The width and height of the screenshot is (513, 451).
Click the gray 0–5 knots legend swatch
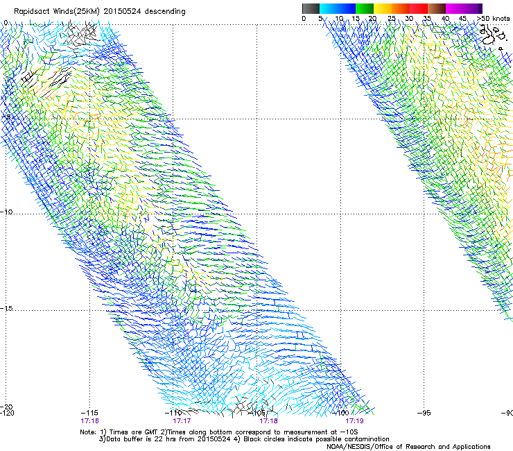pyautogui.click(x=311, y=8)
